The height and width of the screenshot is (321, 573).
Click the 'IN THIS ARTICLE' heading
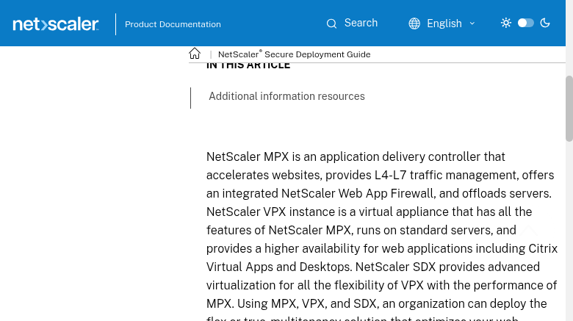pyautogui.click(x=248, y=66)
